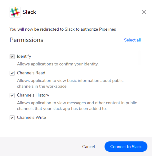Click the Channels Read public channels description
The width and height of the screenshot is (152, 156).
point(70,83)
